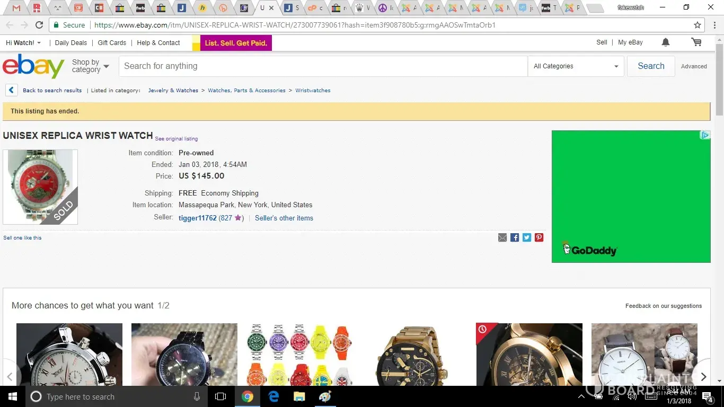Viewport: 724px width, 407px height.
Task: Open the colorful multi-watch suggestion thumbnail
Action: coord(299,355)
